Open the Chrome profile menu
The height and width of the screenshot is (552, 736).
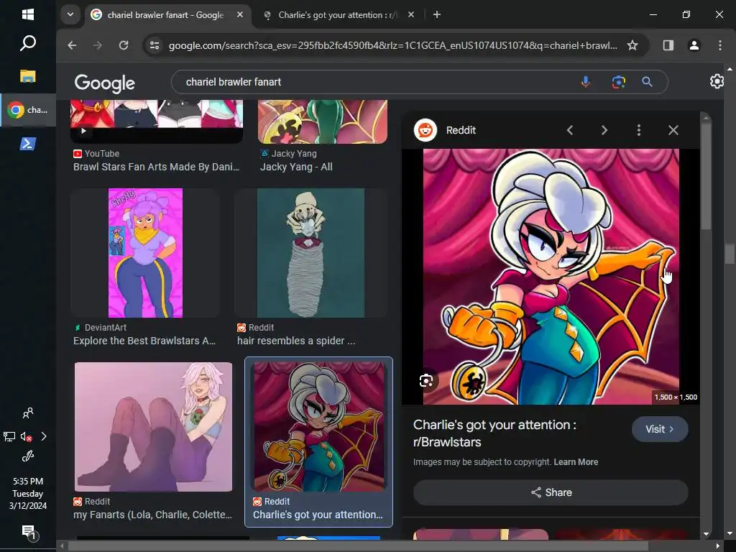[x=694, y=45]
